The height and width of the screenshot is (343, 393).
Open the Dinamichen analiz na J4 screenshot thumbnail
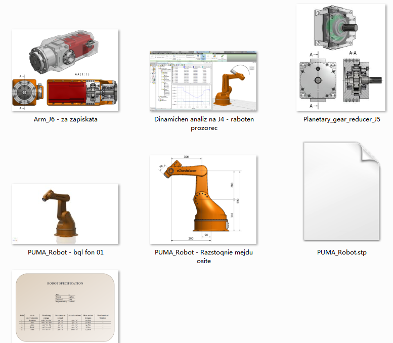tap(203, 81)
